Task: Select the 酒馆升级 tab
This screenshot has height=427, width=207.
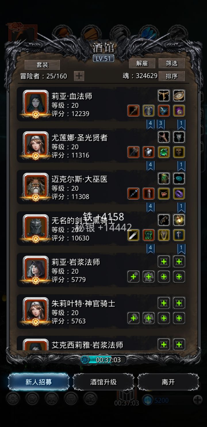Action: 103,382
